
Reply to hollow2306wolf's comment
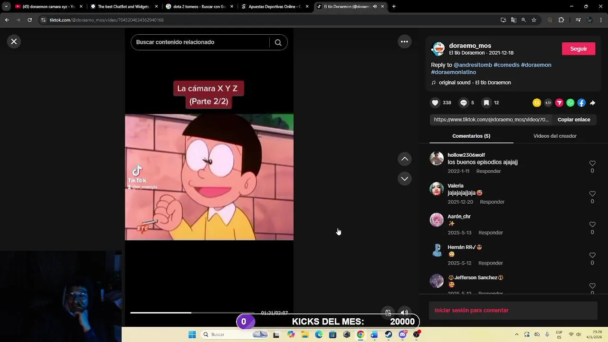[x=488, y=171]
